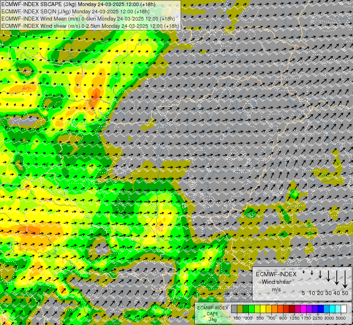Click the 900 value in CAPE legend

pos(283,318)
